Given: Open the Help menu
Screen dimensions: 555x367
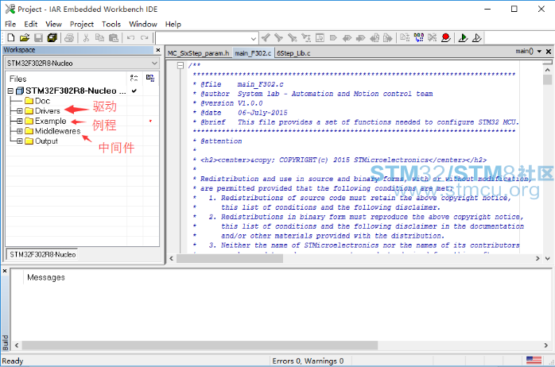Looking at the screenshot, I should click(173, 24).
